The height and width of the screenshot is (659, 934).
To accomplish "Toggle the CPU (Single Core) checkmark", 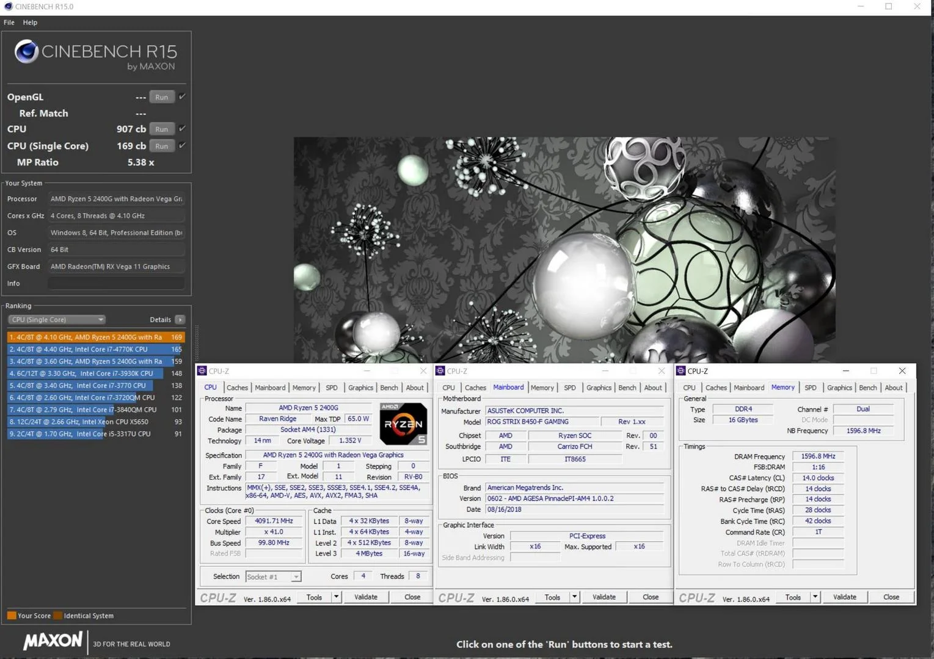I will [182, 145].
